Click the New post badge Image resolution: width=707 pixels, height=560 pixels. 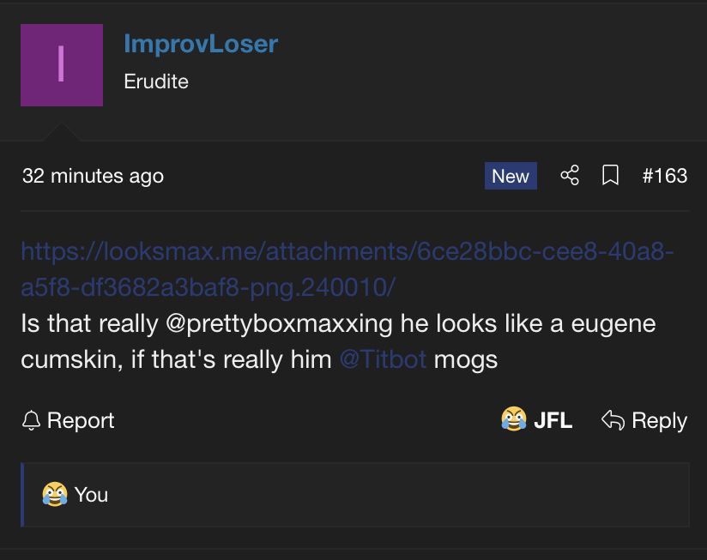[510, 176]
